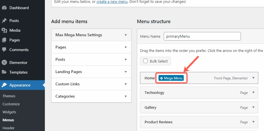Image resolution: width=264 pixels, height=131 pixels.
Task: Click the Media library icon
Action: click(4, 30)
